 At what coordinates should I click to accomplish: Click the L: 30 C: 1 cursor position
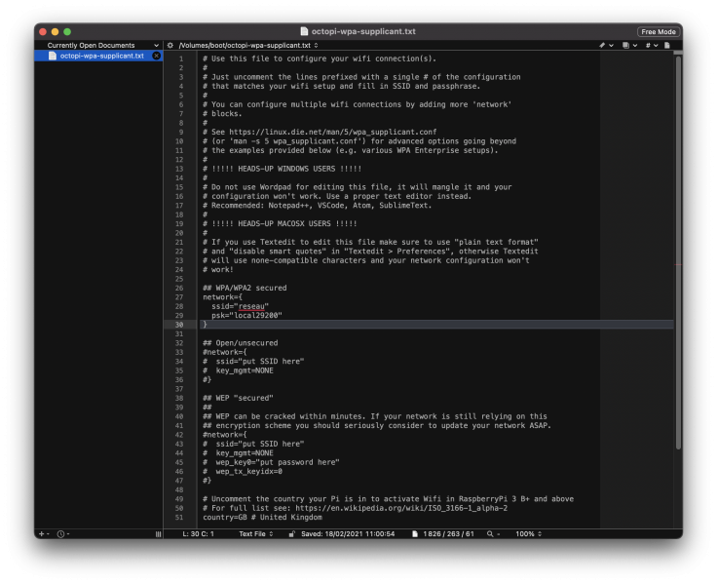click(198, 533)
